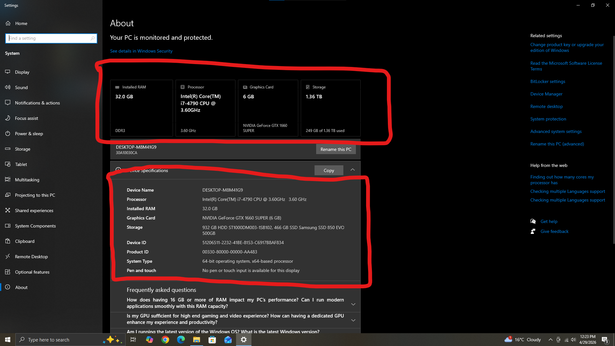Open Home settings page

point(51,23)
